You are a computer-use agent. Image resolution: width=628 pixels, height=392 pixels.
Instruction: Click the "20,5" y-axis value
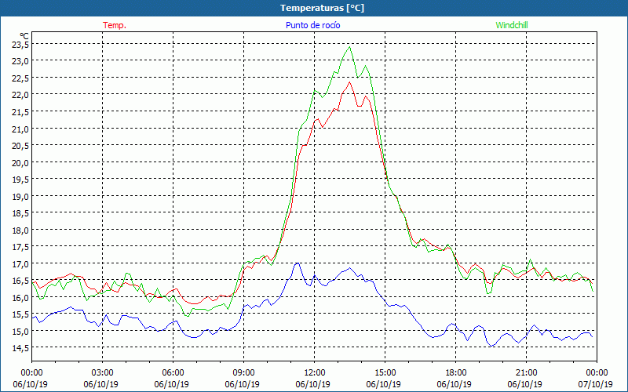point(20,146)
